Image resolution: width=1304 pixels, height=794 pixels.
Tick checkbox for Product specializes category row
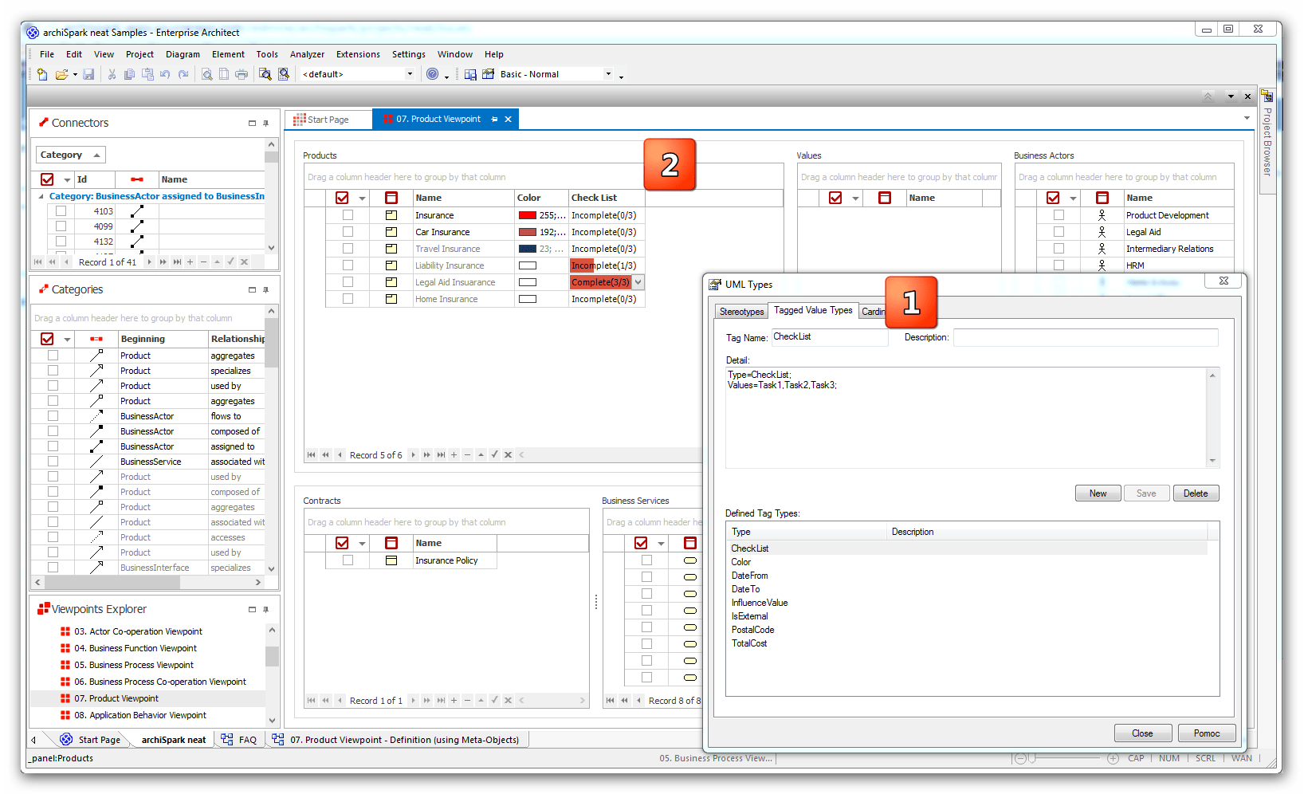pyautogui.click(x=53, y=371)
